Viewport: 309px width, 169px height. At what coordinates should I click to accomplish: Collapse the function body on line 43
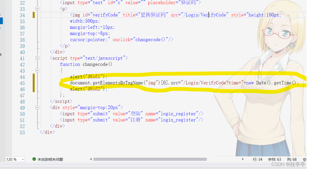(37, 70)
